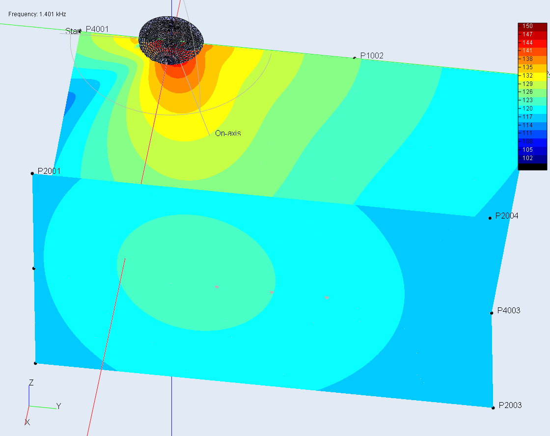Click the P1002 point label
The image size is (550, 436).
(x=372, y=55)
